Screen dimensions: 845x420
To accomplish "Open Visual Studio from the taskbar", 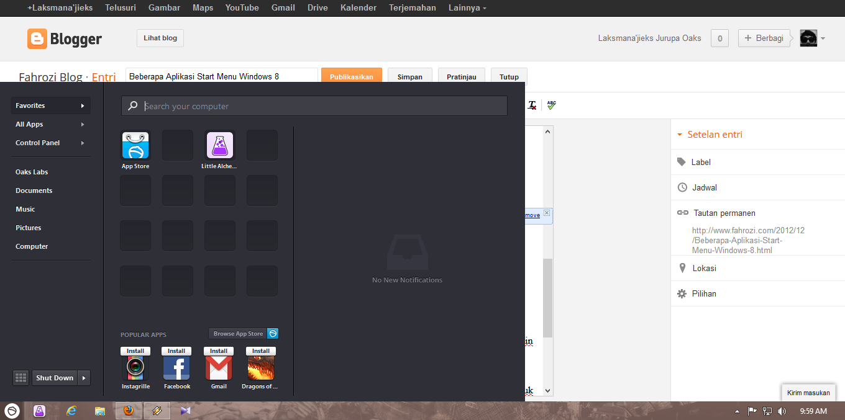I will click(x=185, y=411).
